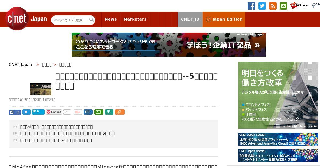Viewport: 320px width, 168px height.
Task: Click the orange clip icon
Action: (x=120, y=112)
